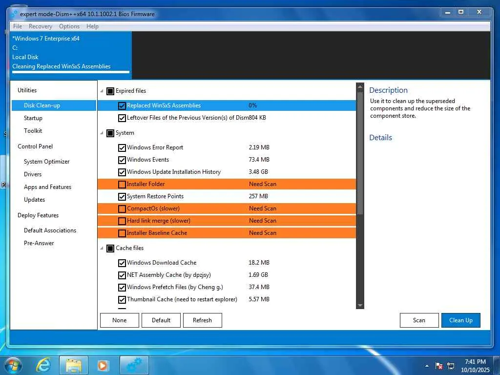Uncheck Leftover Files of Previous Version of Dism
This screenshot has height=375, width=500.
(122, 118)
